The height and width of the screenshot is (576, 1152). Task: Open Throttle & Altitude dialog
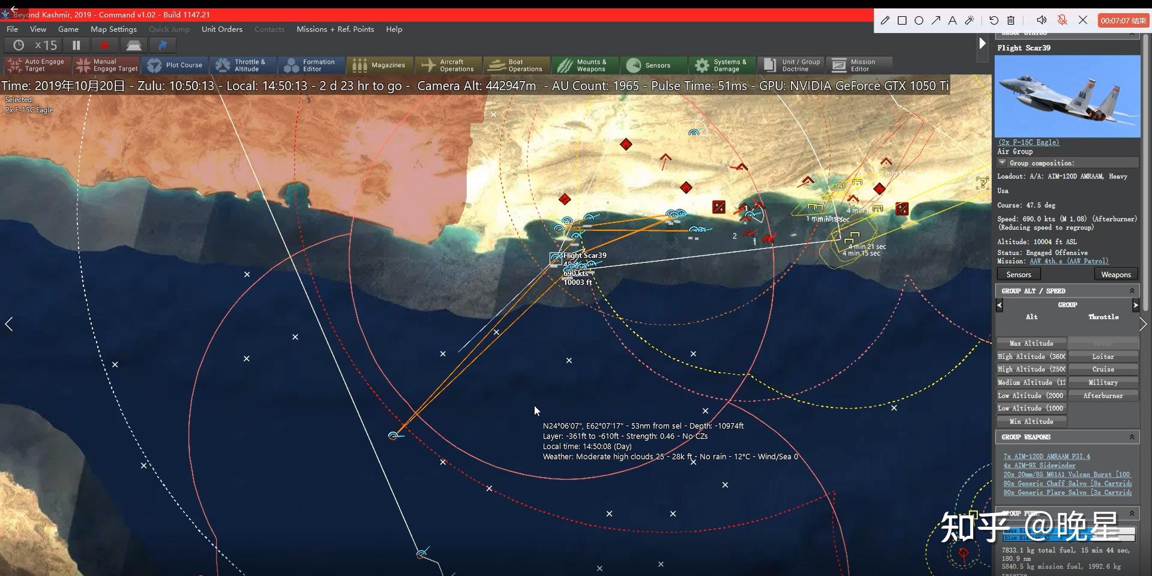[x=244, y=65]
